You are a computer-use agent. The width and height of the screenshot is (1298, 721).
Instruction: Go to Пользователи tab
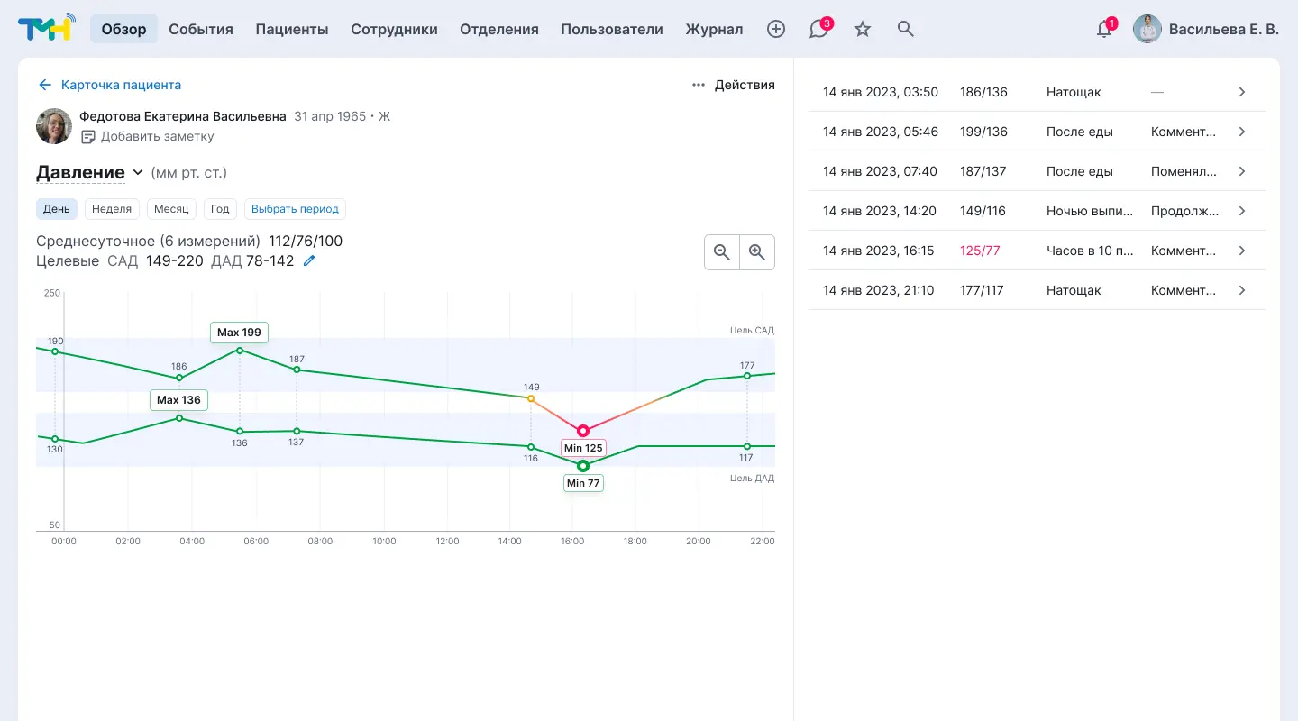coord(612,29)
